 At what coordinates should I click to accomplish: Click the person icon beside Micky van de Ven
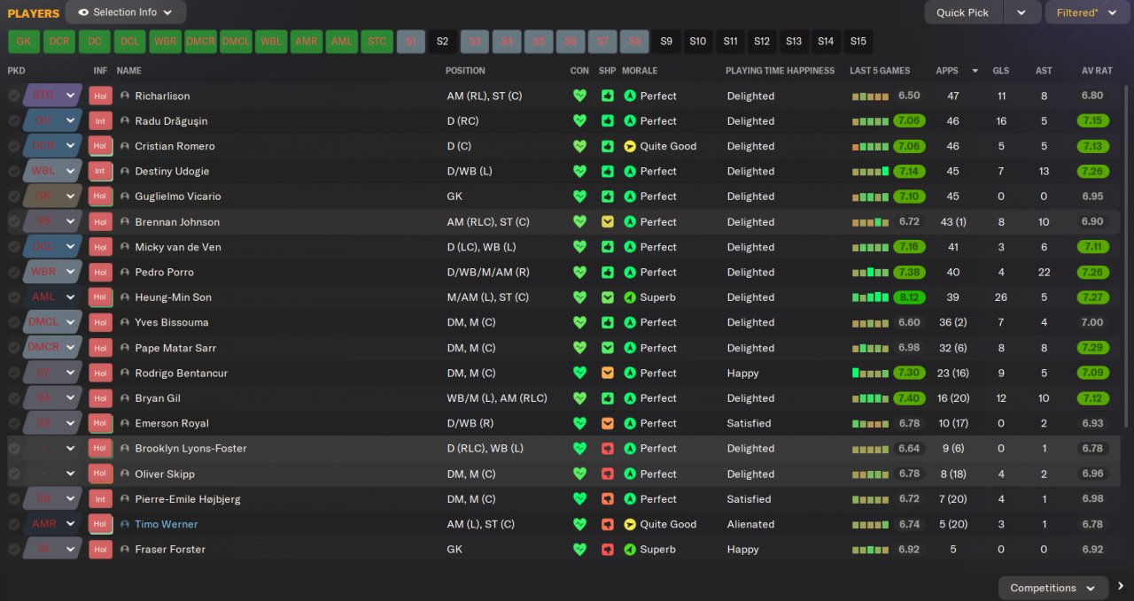125,247
